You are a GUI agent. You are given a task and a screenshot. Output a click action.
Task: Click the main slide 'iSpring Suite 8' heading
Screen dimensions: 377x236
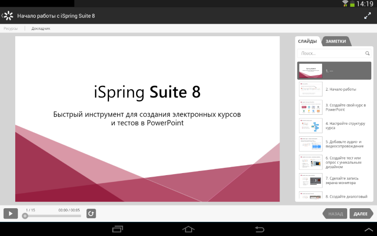click(147, 92)
